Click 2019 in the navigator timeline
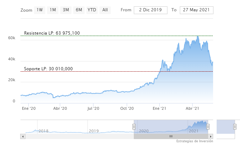 pos(93,131)
